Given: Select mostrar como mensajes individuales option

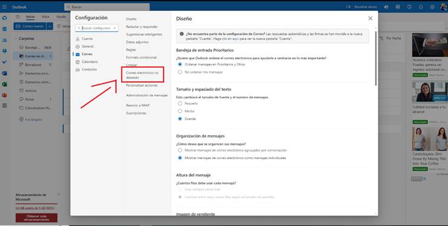Looking at the screenshot, I should click(180, 158).
